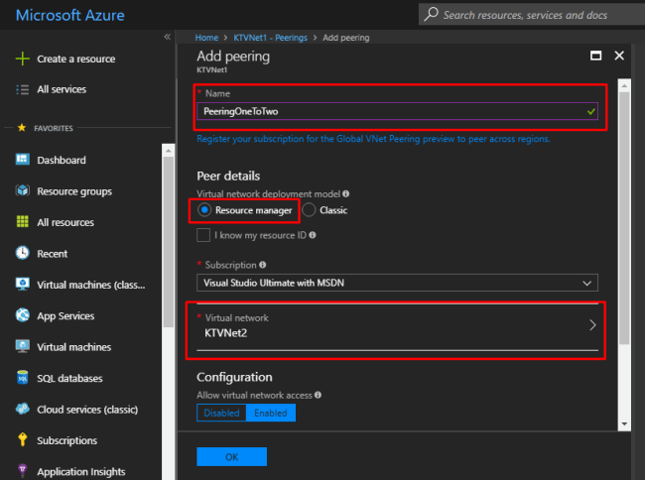Open the All services list icon
The image size is (645, 480).
tap(23, 89)
